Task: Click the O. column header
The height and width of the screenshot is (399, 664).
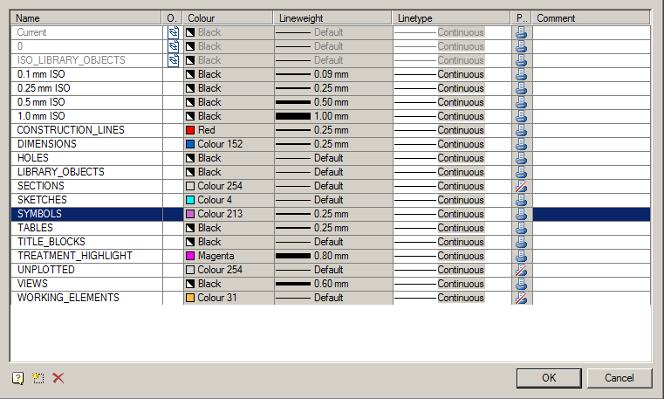Action: point(172,18)
